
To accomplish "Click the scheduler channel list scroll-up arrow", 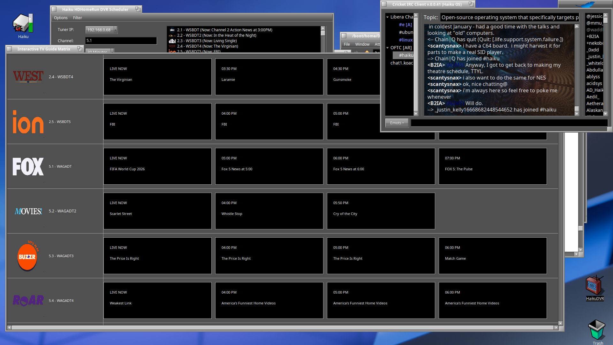I will pos(323,28).
